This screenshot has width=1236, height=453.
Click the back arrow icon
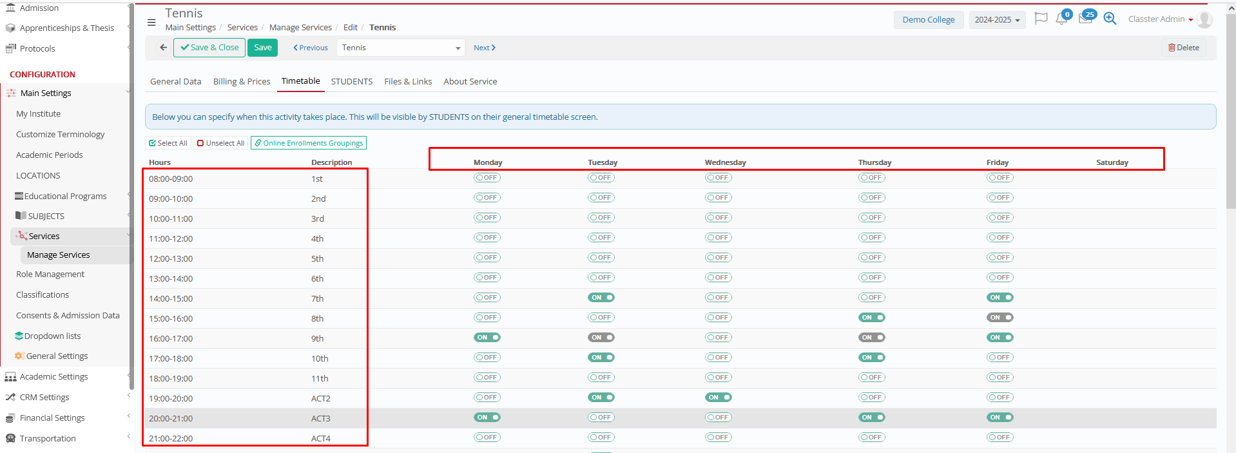coord(163,48)
